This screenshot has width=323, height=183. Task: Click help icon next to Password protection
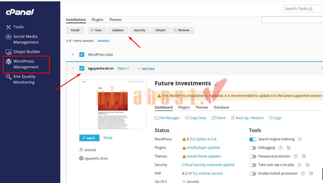click(296, 156)
